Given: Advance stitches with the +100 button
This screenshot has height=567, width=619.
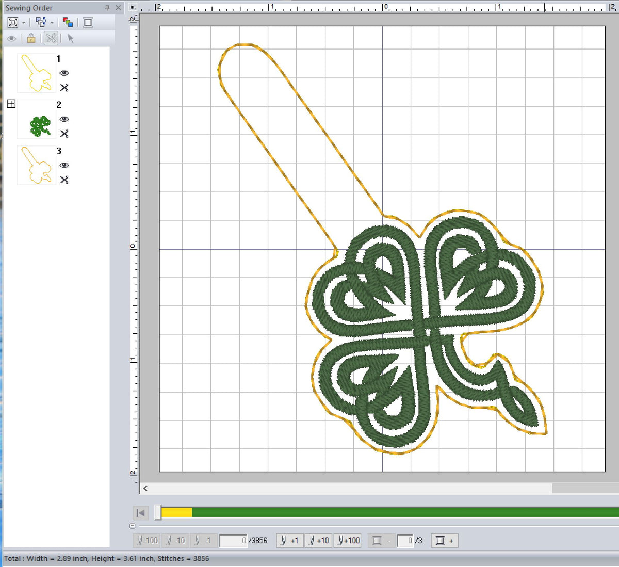Looking at the screenshot, I should click(x=348, y=540).
